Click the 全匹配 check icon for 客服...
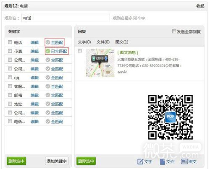Viewport: 210px width, 169px height. [x=48, y=86]
